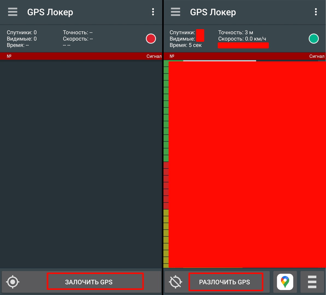Tap the green GPS status circle
This screenshot has height=295, width=326.
pyautogui.click(x=314, y=39)
